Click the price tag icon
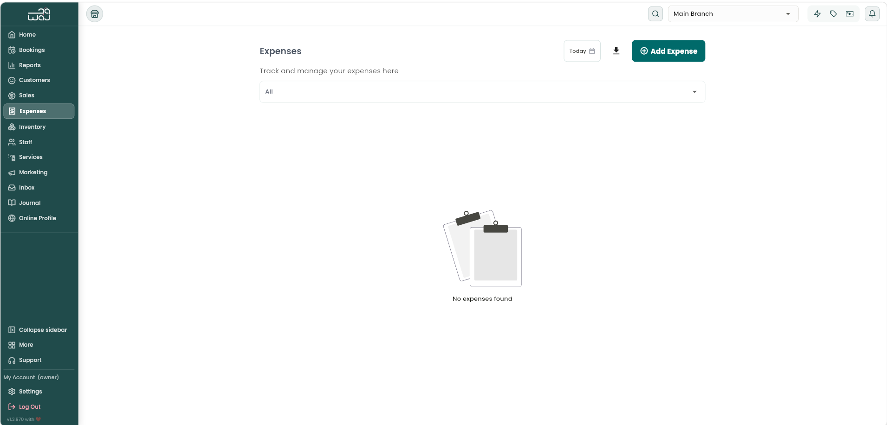The image size is (888, 425). point(834,14)
